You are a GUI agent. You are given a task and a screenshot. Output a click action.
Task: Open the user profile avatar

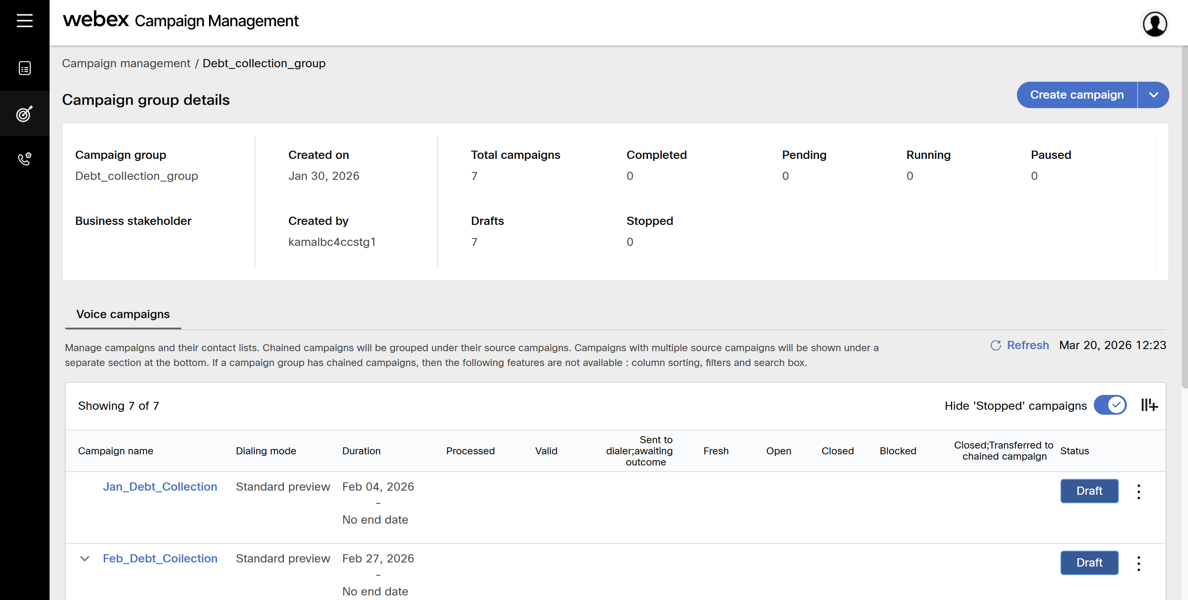pyautogui.click(x=1155, y=24)
